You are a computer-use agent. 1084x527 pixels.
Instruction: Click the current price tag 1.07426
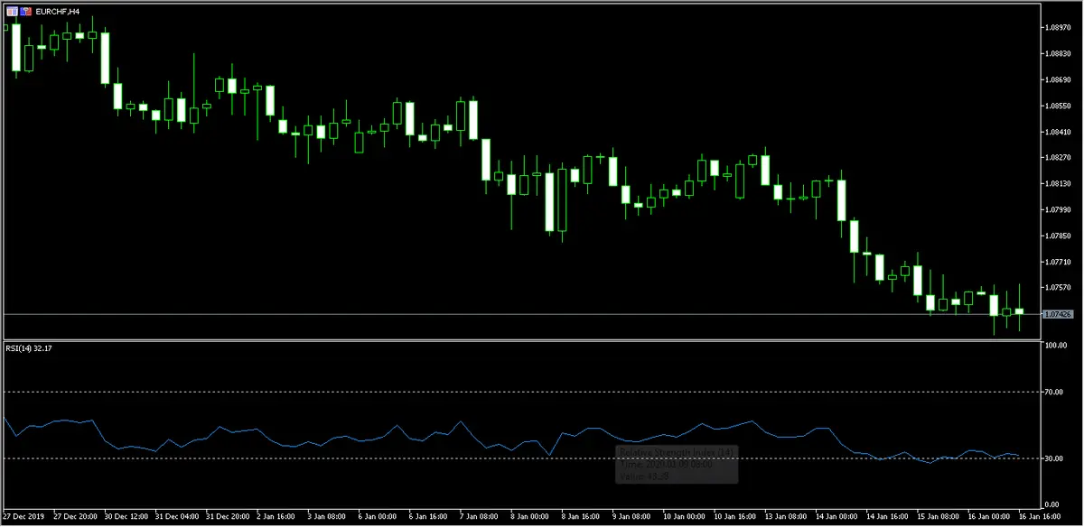point(1057,314)
